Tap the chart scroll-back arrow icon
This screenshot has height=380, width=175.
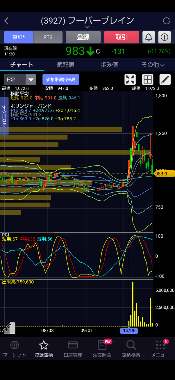(x=10, y=328)
